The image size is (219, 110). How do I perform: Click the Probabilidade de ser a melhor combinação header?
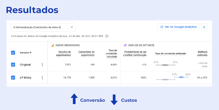pos(135,53)
